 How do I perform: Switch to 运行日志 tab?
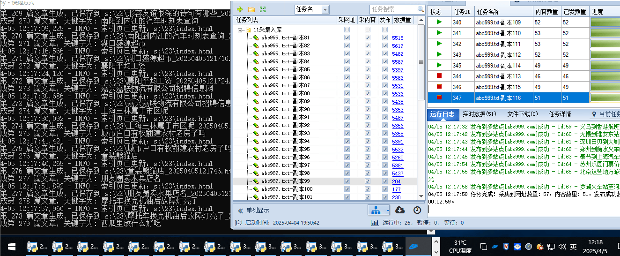[442, 114]
